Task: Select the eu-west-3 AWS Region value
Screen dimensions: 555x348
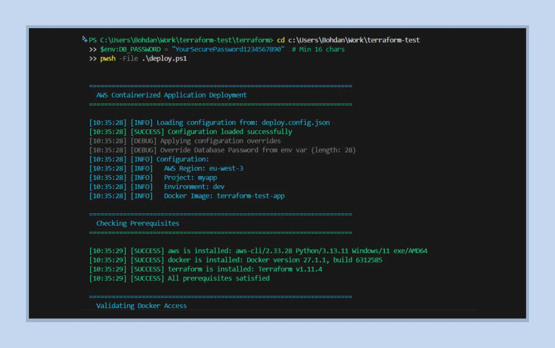Action: tap(226, 168)
